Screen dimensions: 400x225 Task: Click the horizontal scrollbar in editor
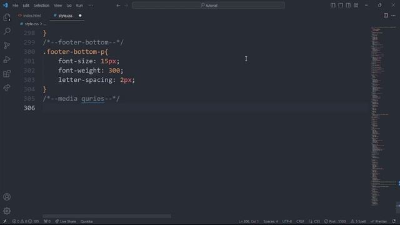point(107,216)
